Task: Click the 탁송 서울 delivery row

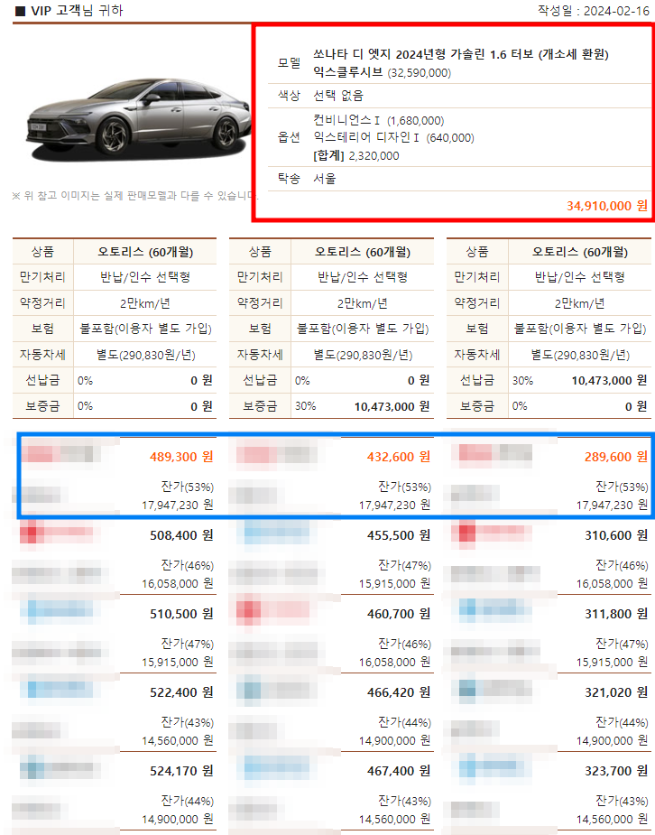Action: [x=459, y=179]
